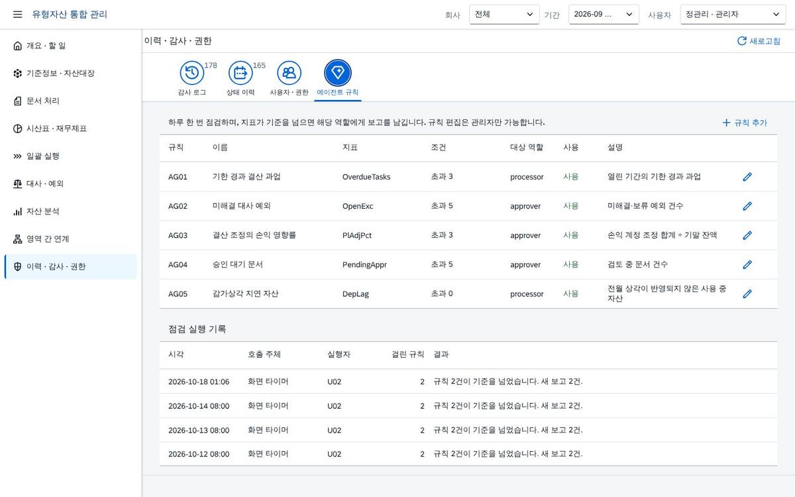Click the 기한 경과 결산 과업 rule name

(x=246, y=177)
